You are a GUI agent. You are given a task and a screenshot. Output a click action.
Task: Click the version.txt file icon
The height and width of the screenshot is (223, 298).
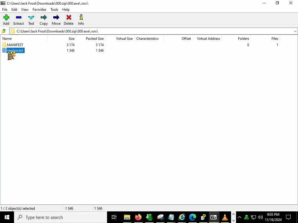pyautogui.click(x=4, y=50)
